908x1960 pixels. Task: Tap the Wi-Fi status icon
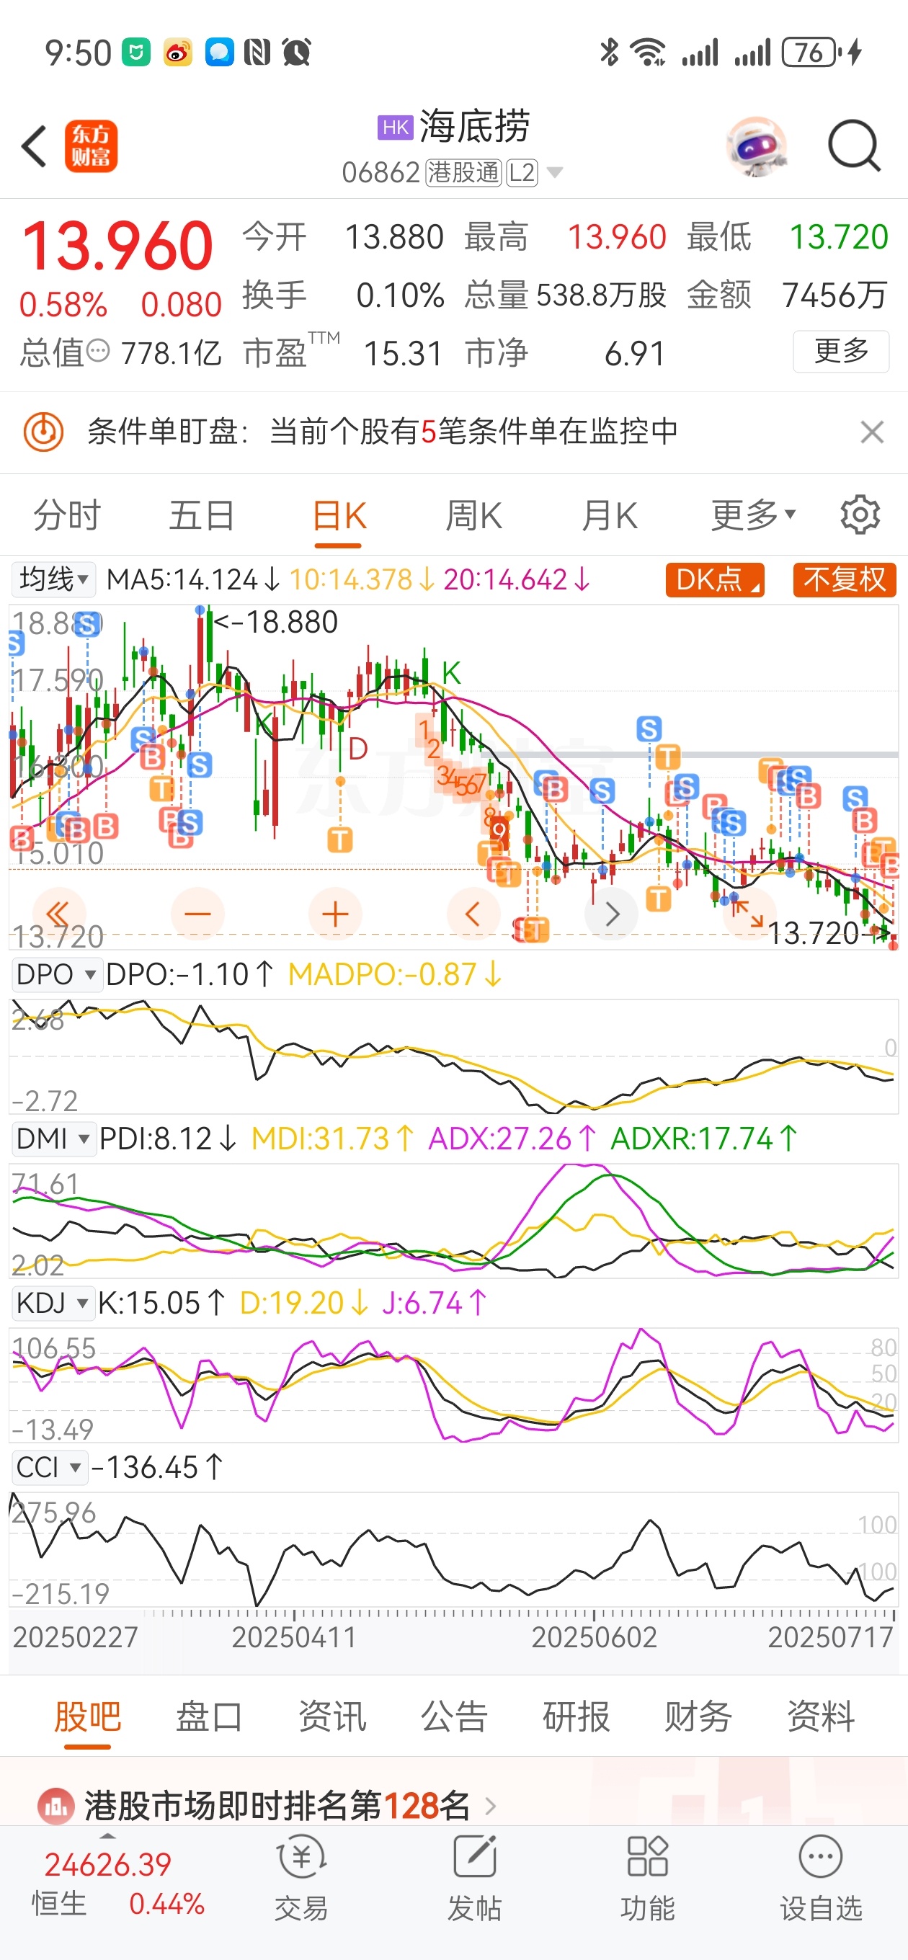coord(649,52)
